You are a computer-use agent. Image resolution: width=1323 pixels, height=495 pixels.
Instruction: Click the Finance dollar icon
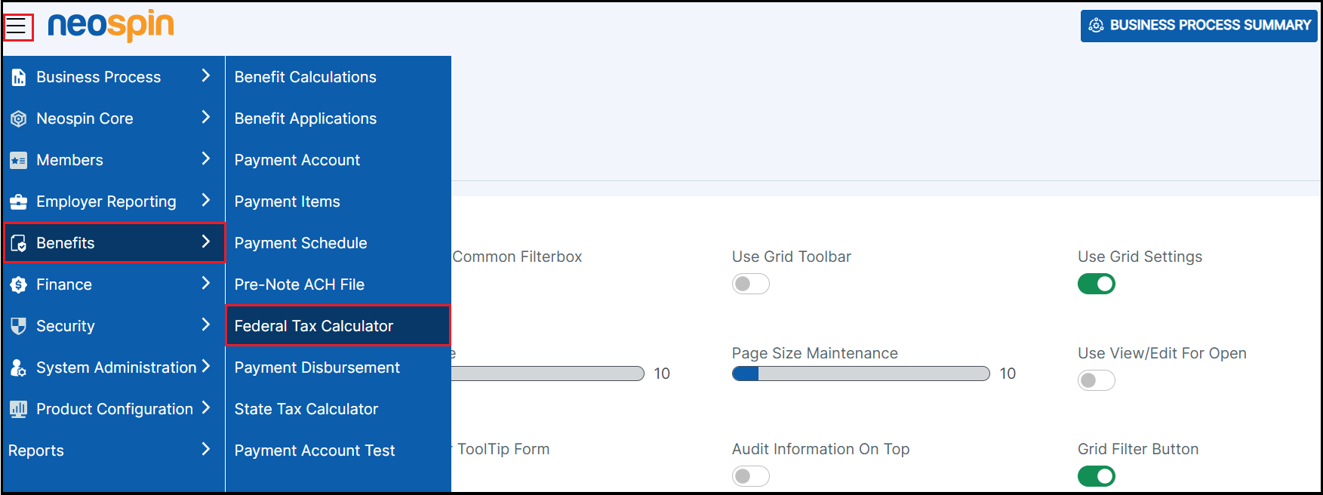click(x=19, y=284)
